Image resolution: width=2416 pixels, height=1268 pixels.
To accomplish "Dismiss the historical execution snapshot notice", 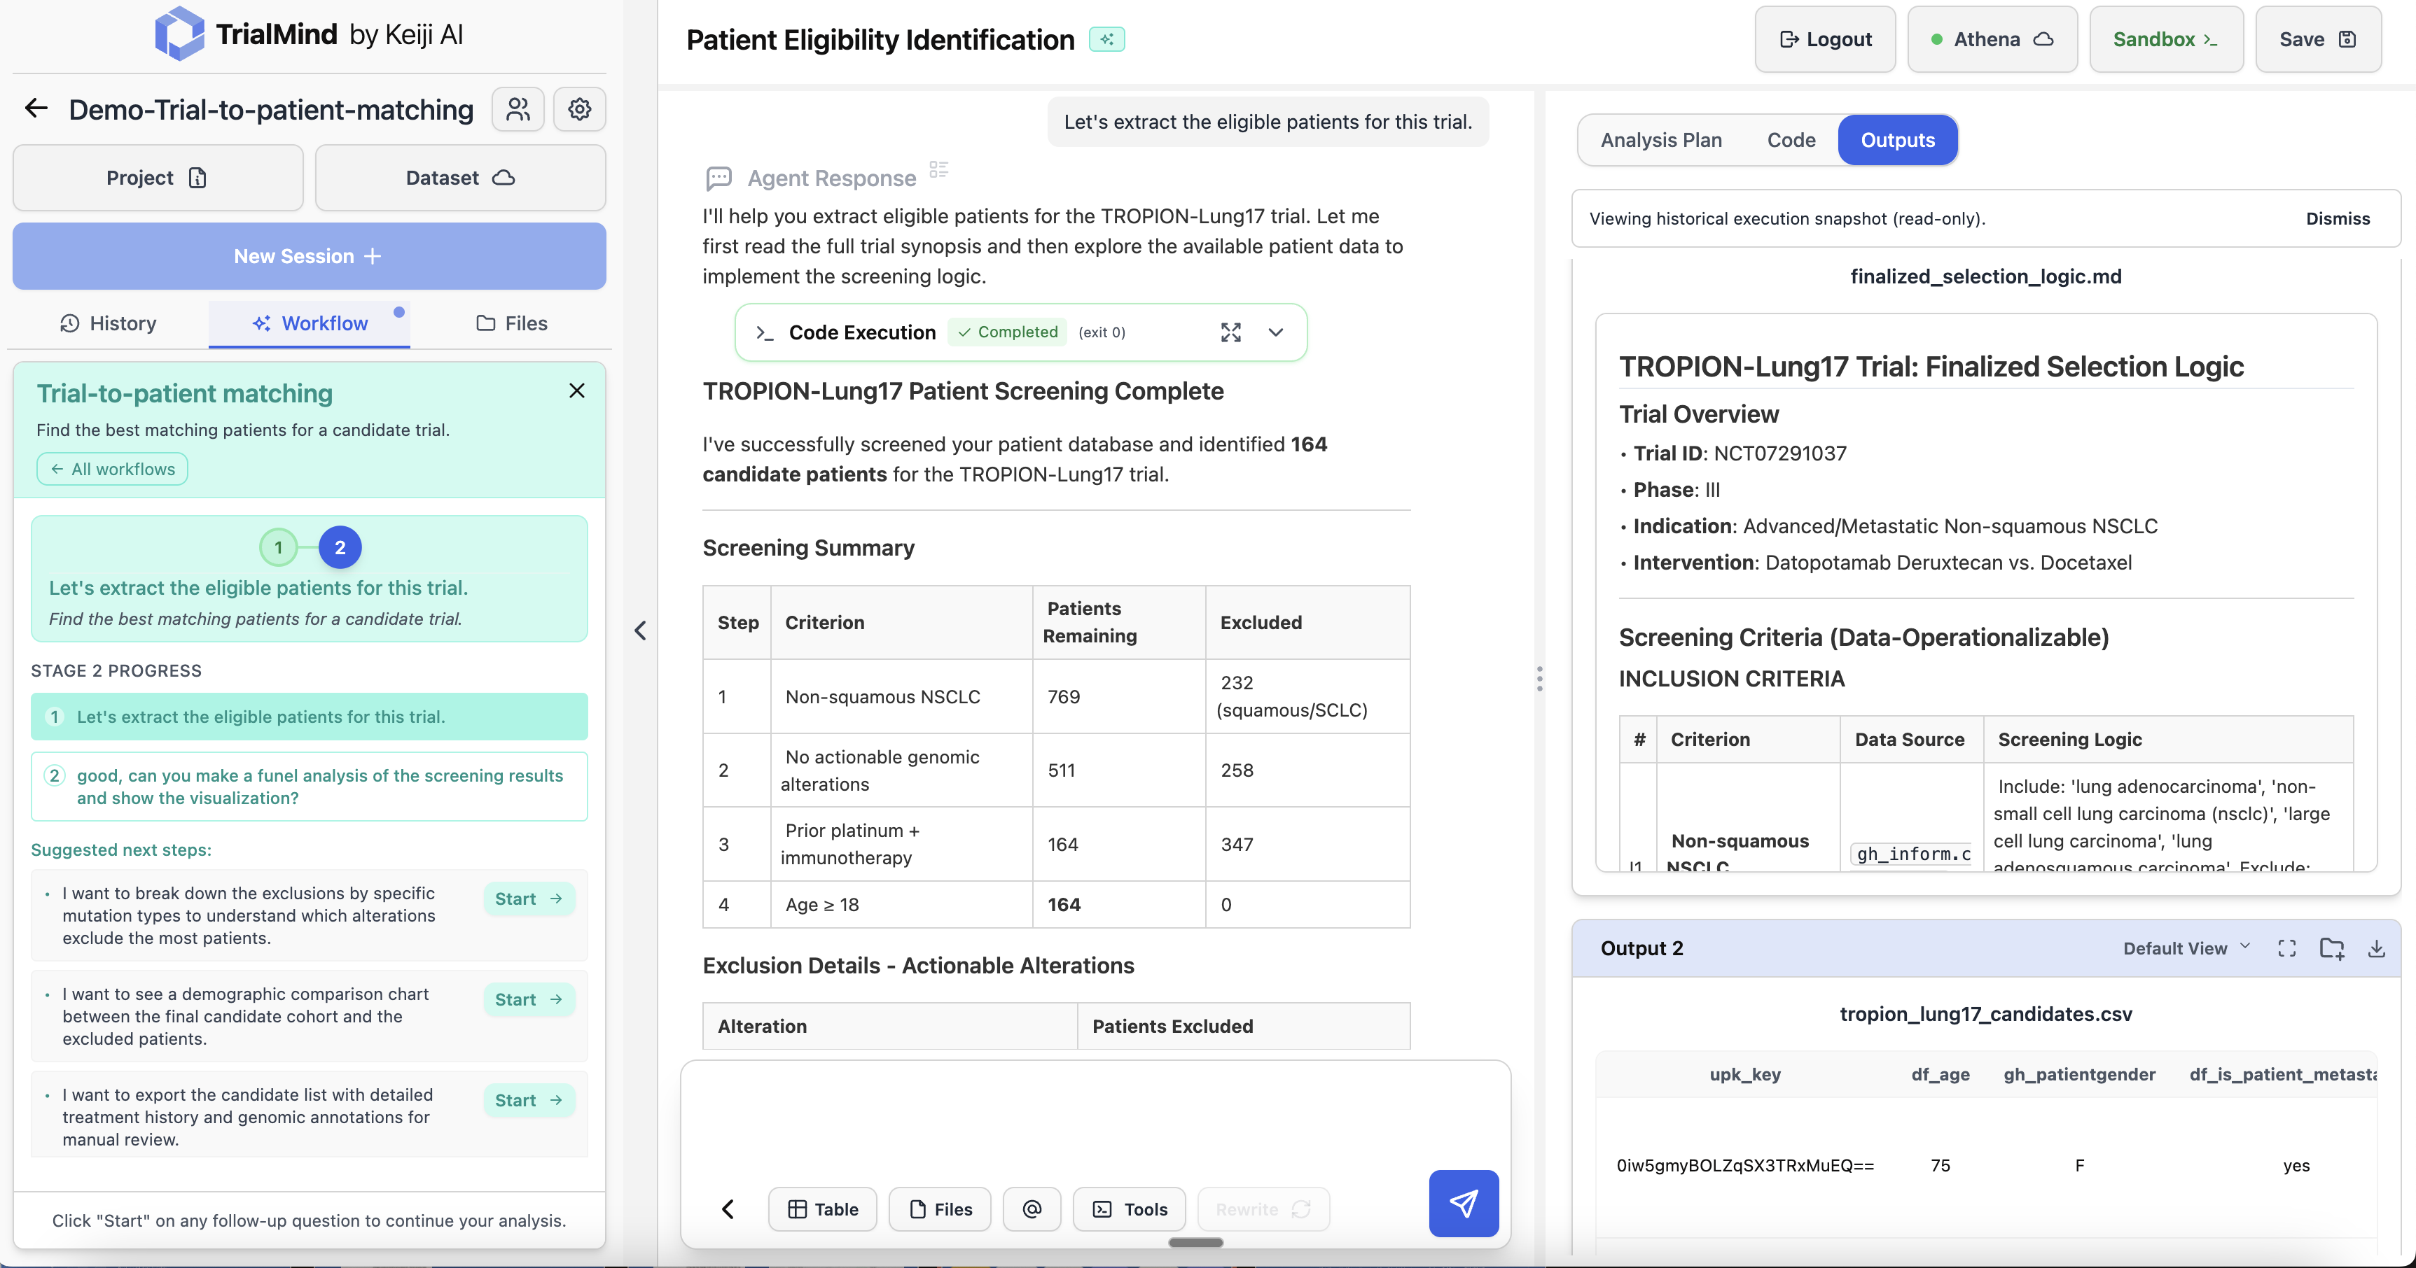I will click(x=2338, y=218).
